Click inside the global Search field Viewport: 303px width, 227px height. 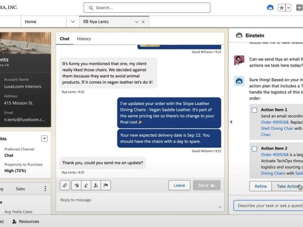pos(147,8)
